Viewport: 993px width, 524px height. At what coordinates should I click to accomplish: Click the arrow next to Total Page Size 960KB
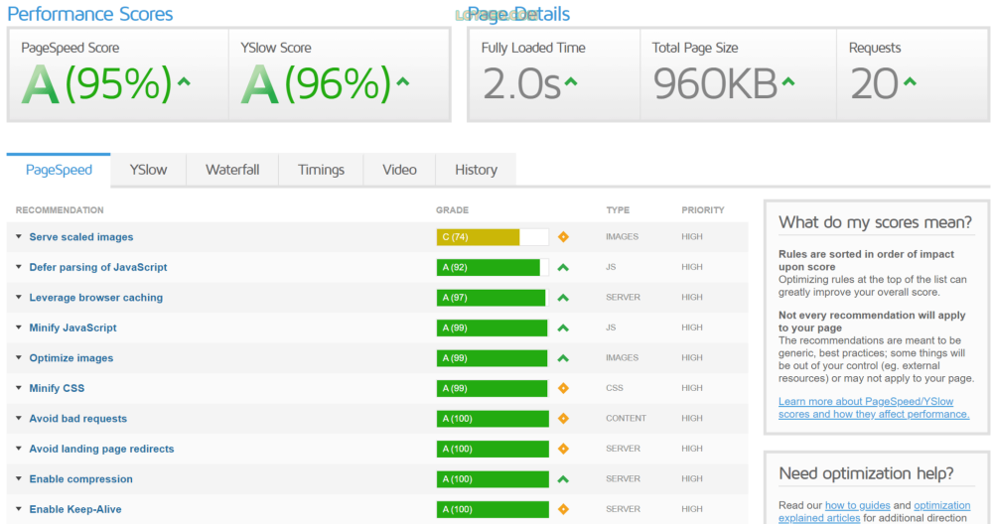pos(787,81)
